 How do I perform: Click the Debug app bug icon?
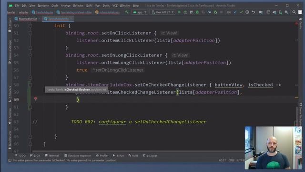(197, 12)
